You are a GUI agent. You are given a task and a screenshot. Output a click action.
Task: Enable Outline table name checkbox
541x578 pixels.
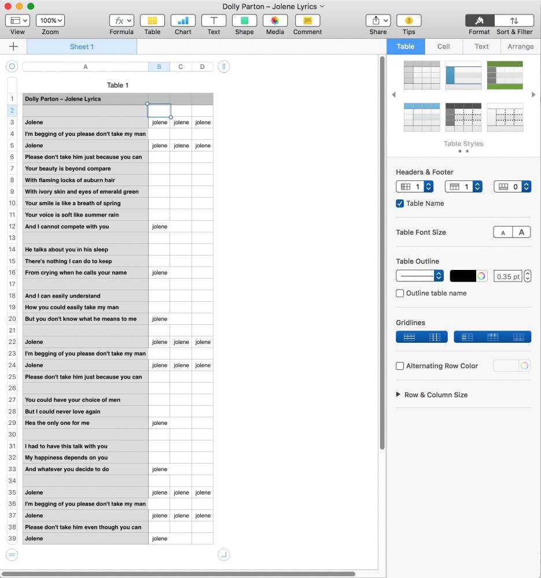400,294
